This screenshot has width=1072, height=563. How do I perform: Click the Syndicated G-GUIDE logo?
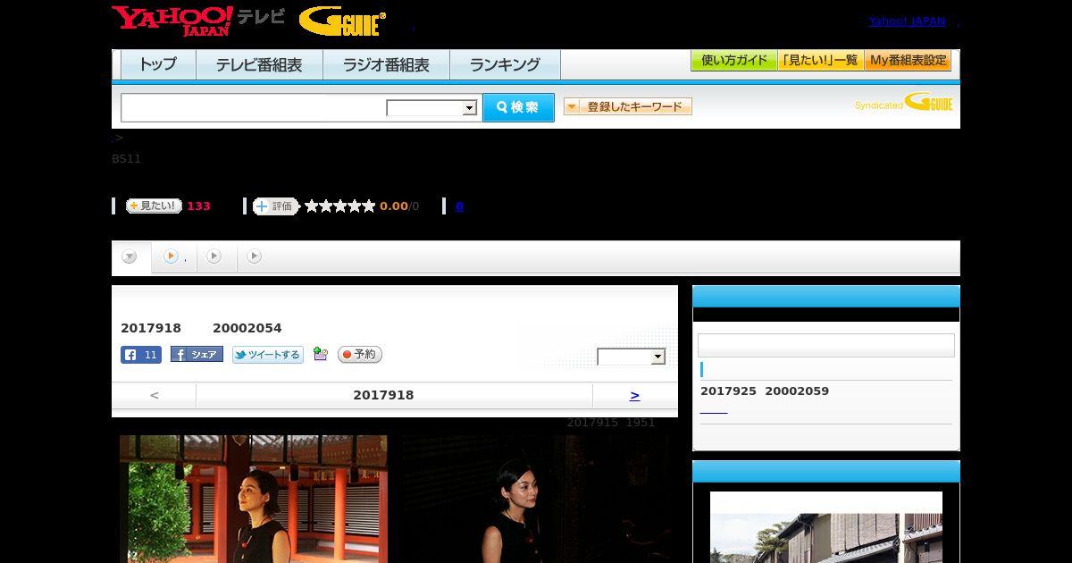(x=903, y=102)
